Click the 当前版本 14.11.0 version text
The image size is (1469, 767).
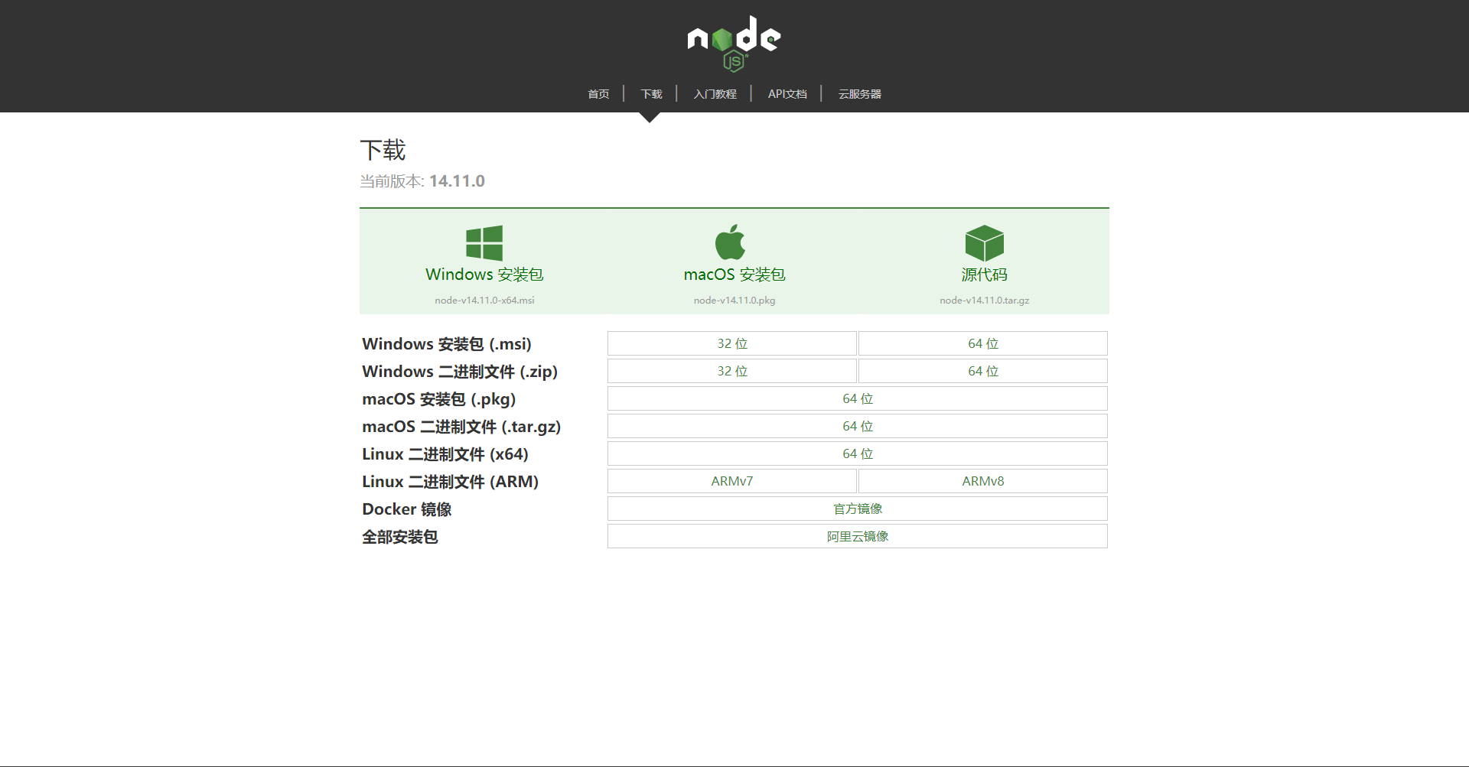pyautogui.click(x=422, y=181)
